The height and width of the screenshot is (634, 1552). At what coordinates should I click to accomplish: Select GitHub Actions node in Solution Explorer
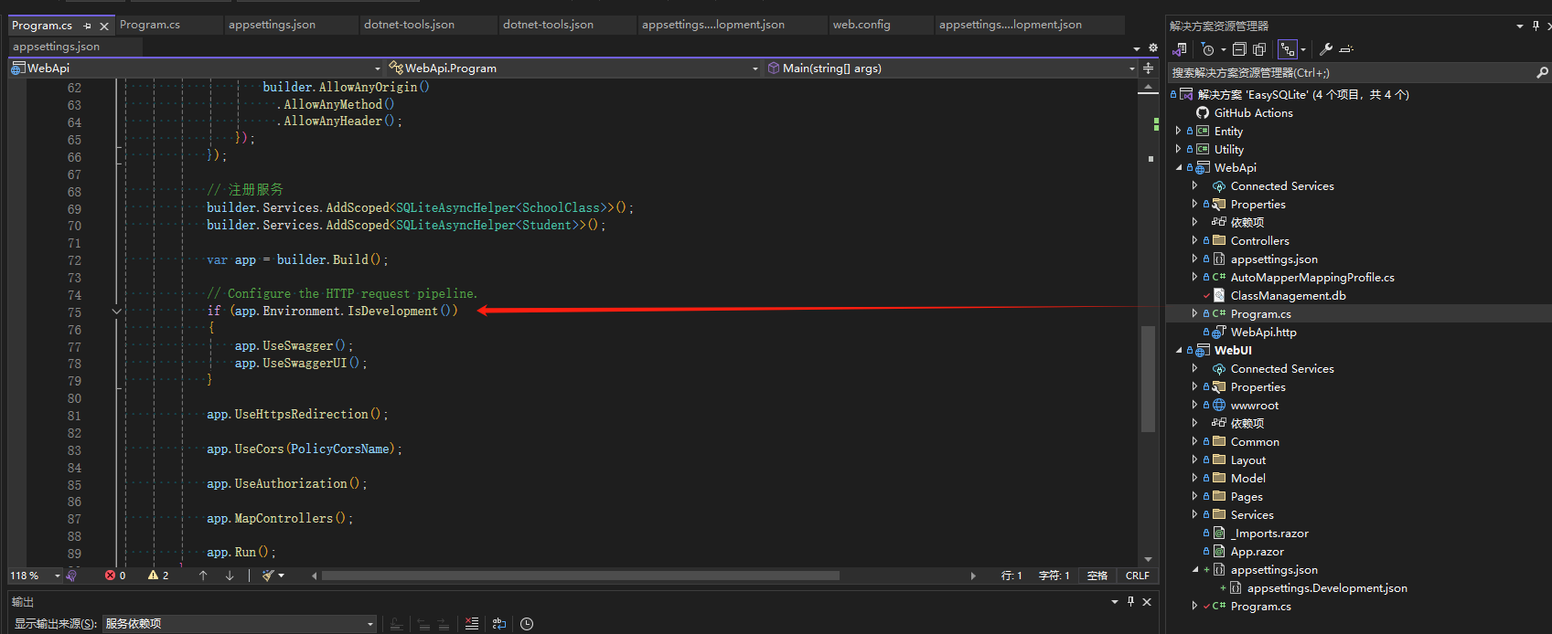click(x=1253, y=112)
